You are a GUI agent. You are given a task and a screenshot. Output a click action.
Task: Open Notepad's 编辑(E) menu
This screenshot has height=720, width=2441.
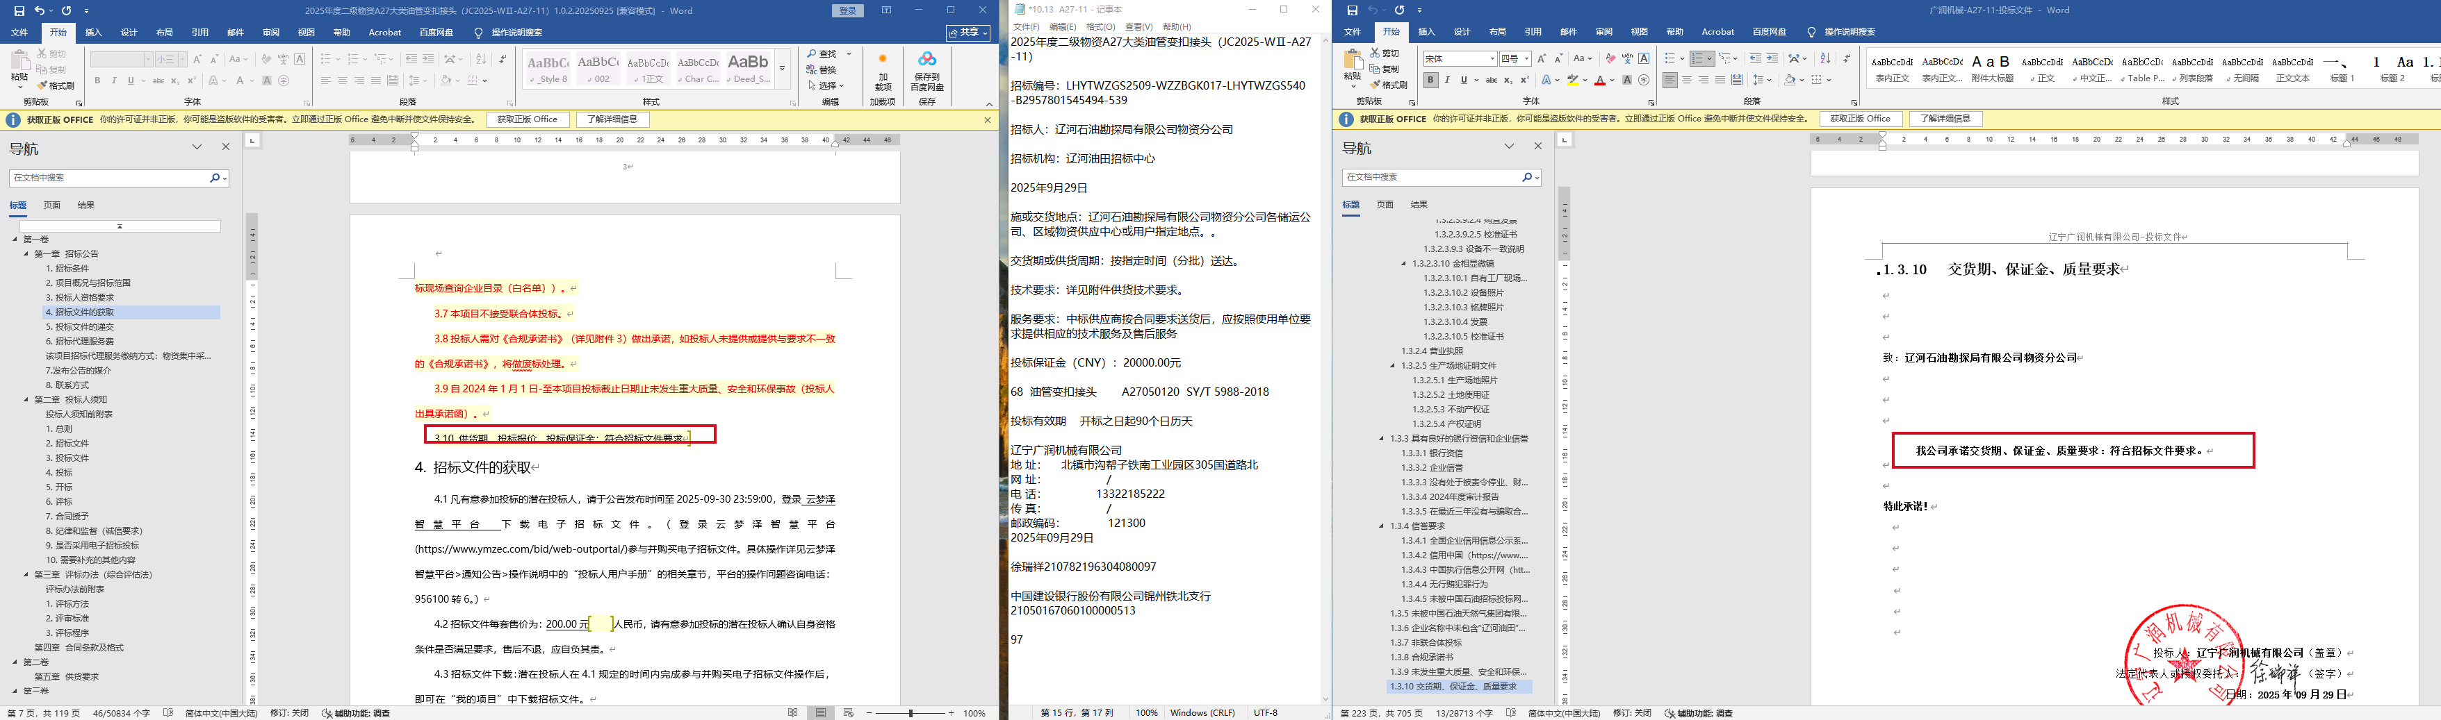pyautogui.click(x=1062, y=26)
